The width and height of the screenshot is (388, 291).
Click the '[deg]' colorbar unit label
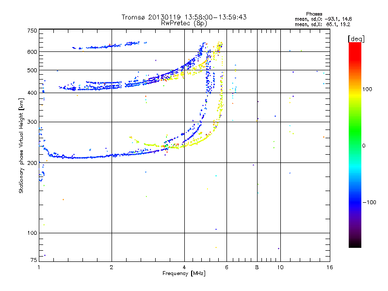(x=356, y=39)
